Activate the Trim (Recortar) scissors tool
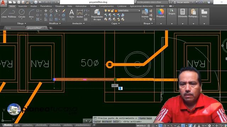This screenshot has height=127, width=227. [56, 11]
